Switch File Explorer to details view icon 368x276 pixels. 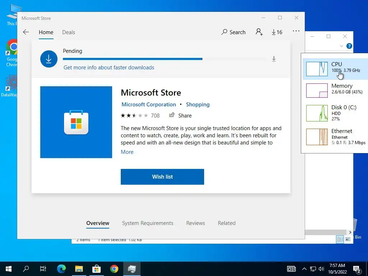[x=340, y=239]
